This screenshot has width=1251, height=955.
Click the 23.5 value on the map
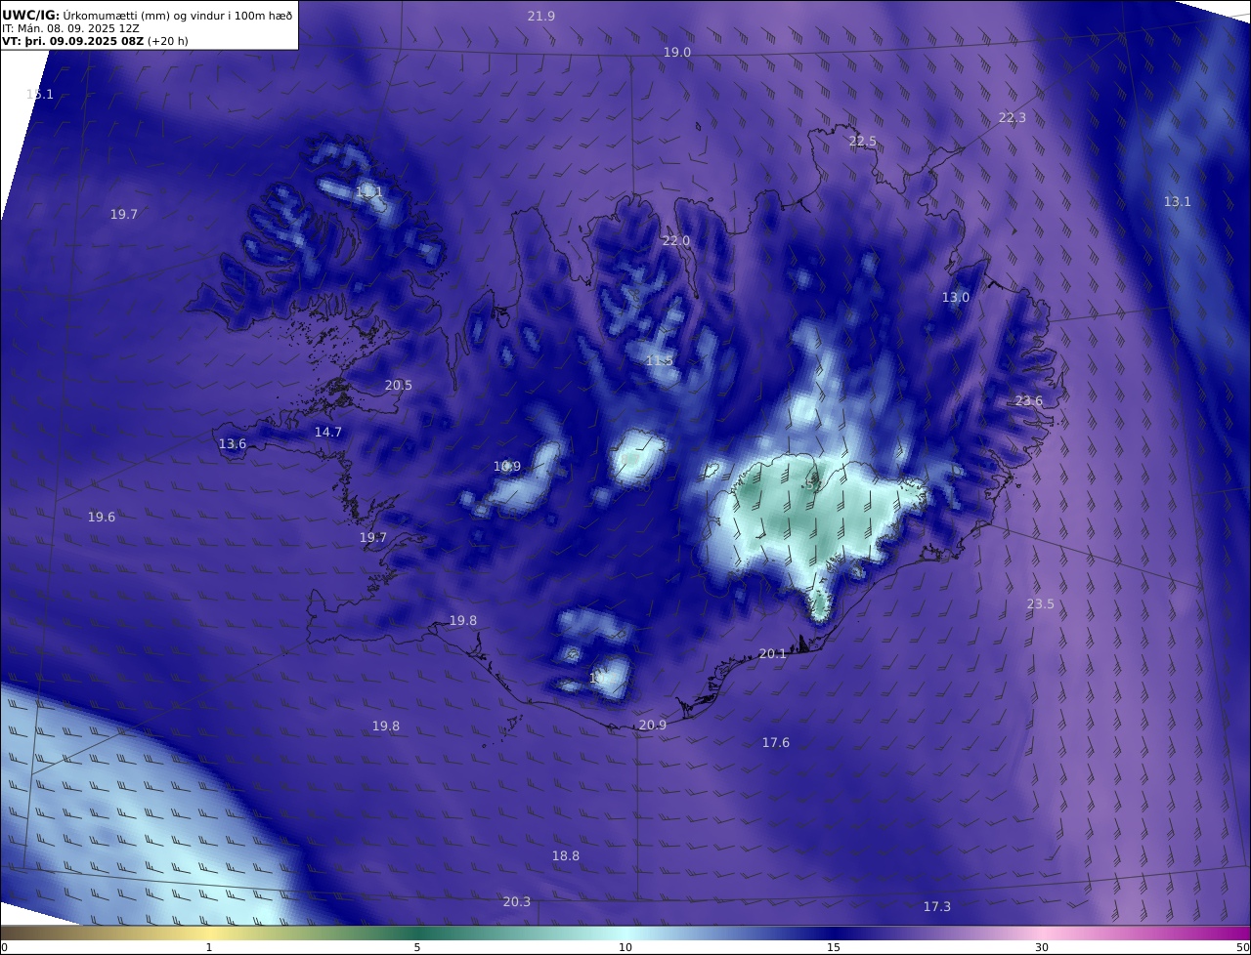pos(1041,604)
